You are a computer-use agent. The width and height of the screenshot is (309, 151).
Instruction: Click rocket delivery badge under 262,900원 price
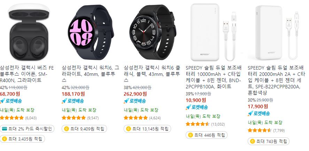tap(135, 101)
